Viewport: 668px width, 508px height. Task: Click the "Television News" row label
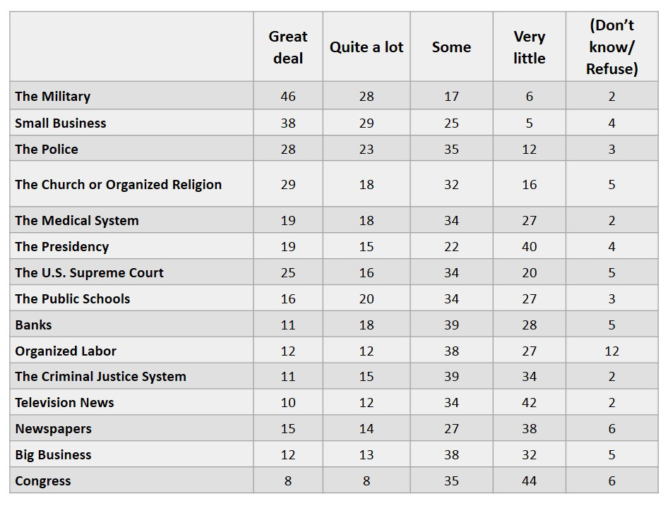click(65, 403)
